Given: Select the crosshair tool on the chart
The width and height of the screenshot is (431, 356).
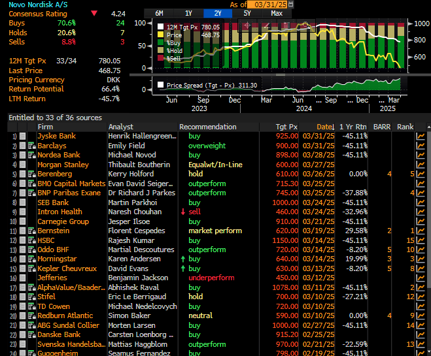Looking at the screenshot, I should [246, 26].
